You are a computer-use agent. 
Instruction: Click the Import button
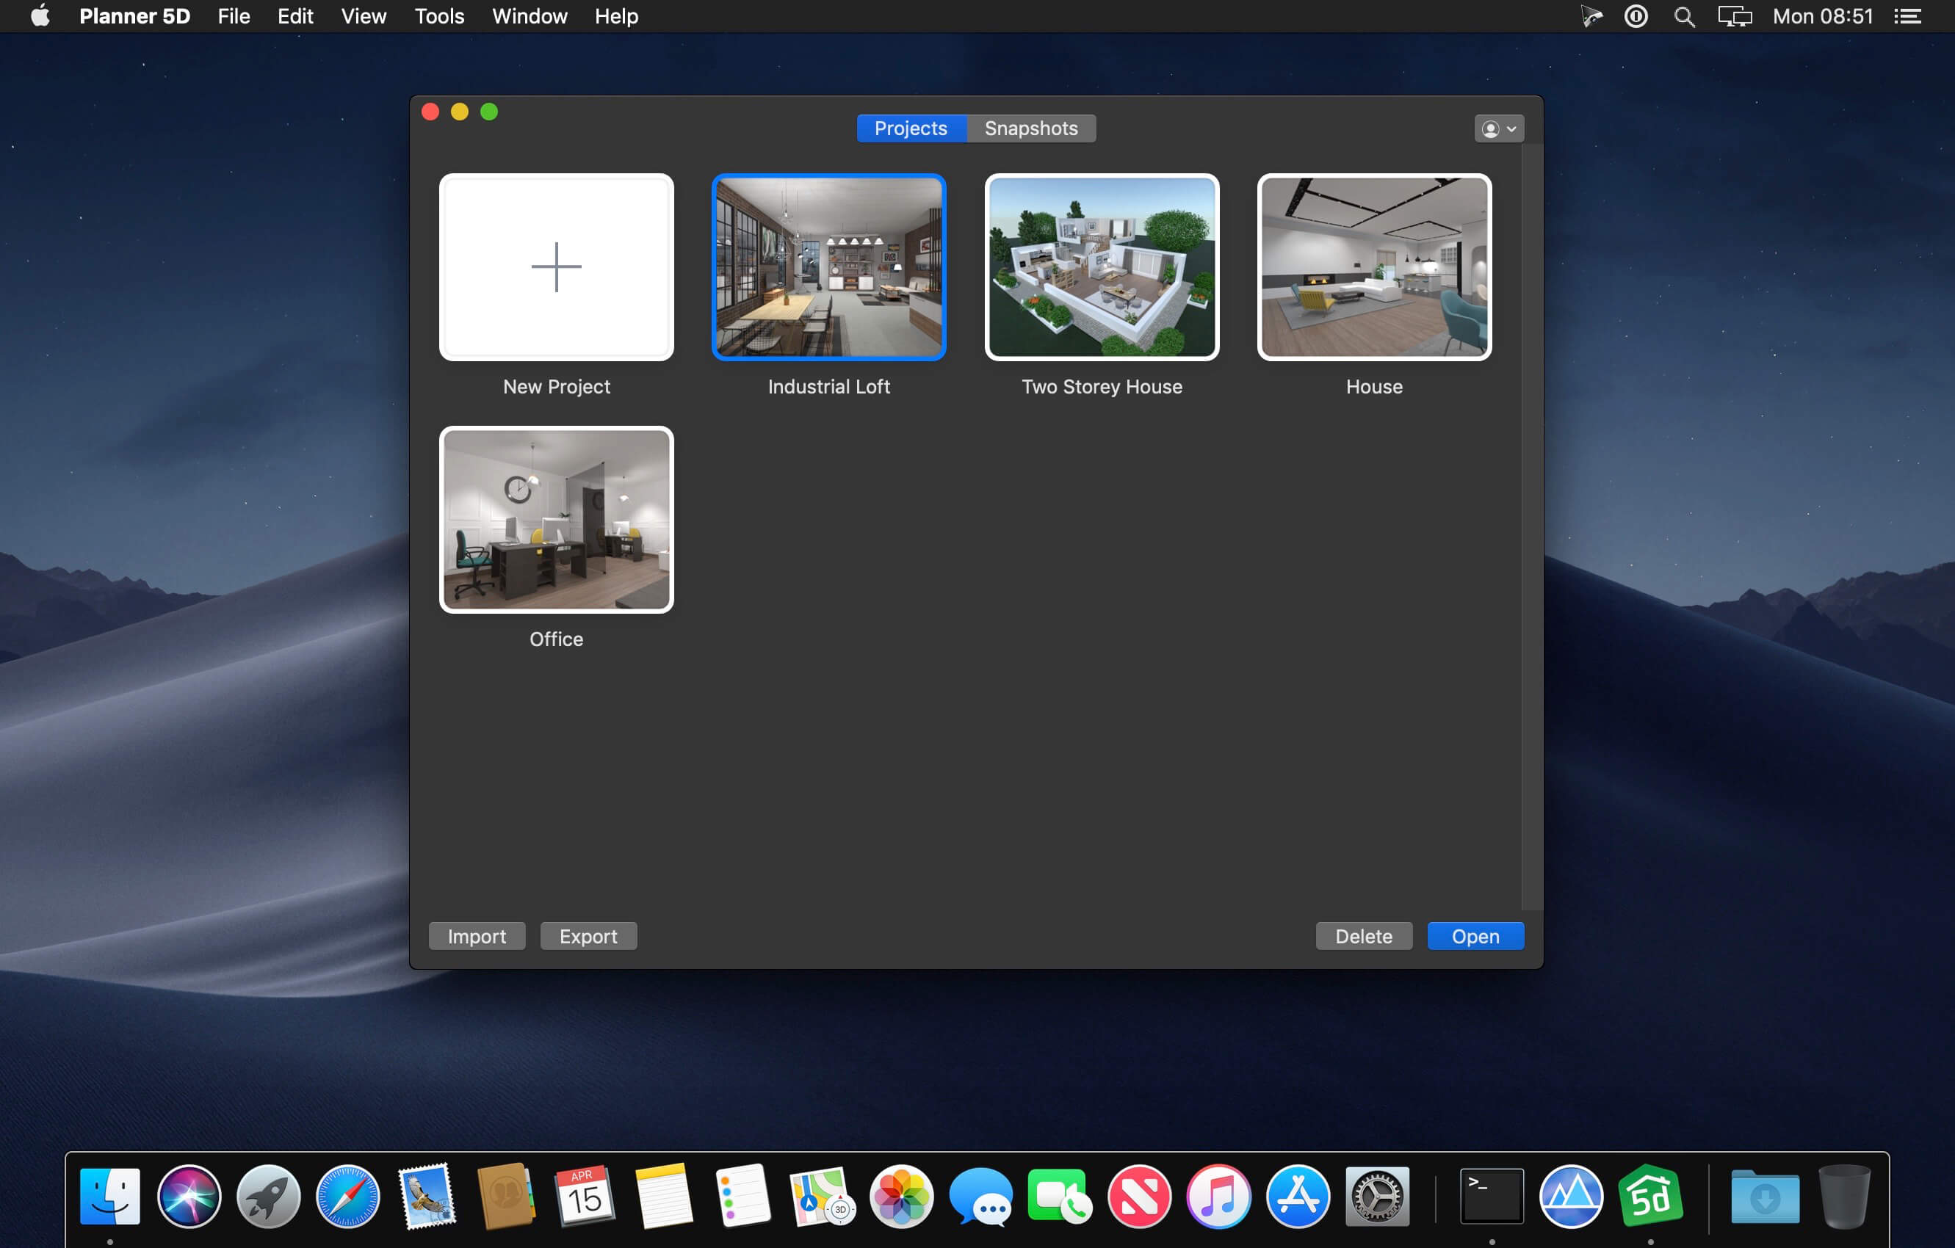[477, 935]
